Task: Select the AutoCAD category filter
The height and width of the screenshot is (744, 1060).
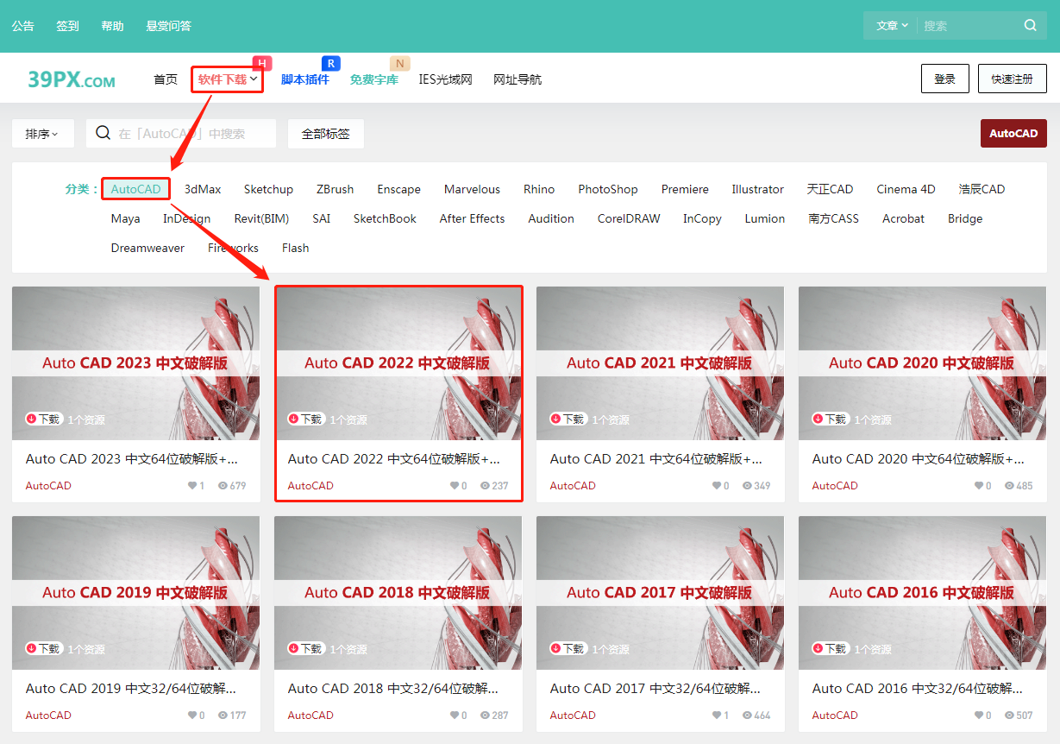Action: 135,188
